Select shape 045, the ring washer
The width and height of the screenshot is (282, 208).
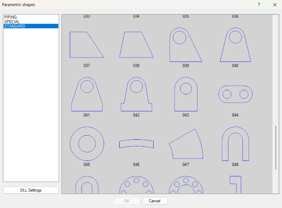[x=87, y=144]
